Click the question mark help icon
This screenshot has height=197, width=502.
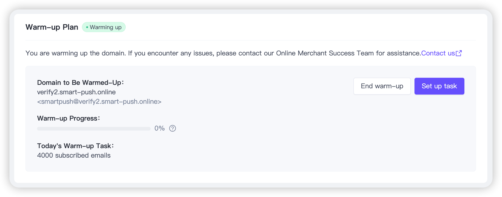pyautogui.click(x=172, y=128)
